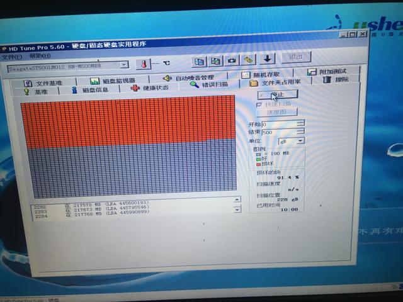Screen dimensions: 403x302
Task: Switch to the 随机存取 tab
Action: [x=261, y=75]
